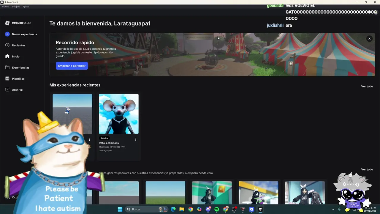Open the blue Roblox player taskbar icon
This screenshot has height=214, width=380.
pos(251,209)
